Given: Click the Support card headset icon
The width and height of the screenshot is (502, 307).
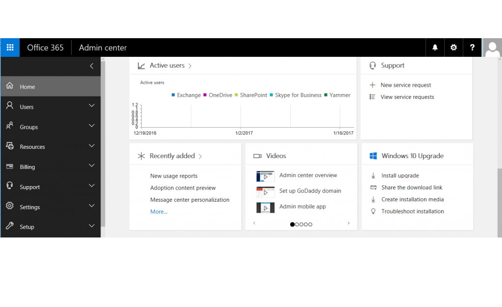Looking at the screenshot, I should [373, 66].
